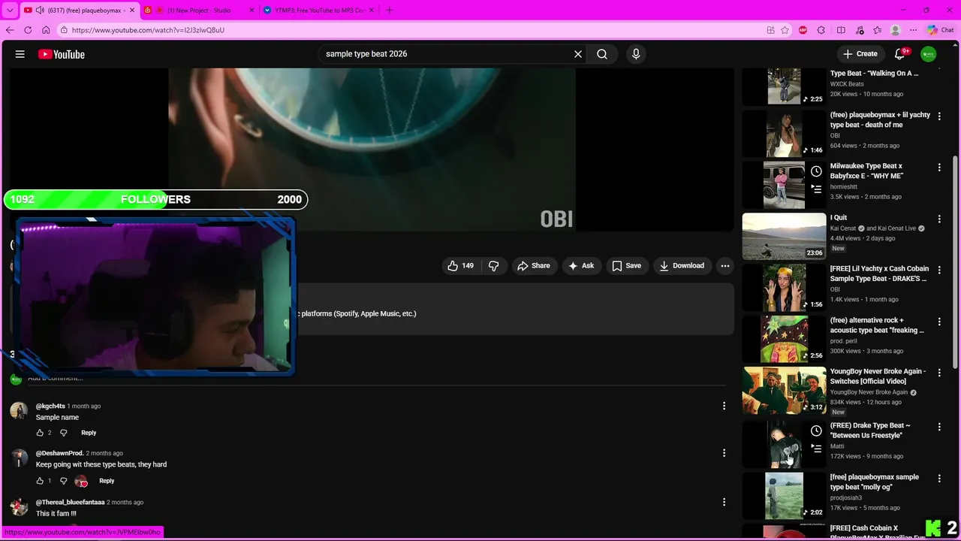
Task: Switch to the YTMP3 converter tab
Action: pyautogui.click(x=320, y=11)
